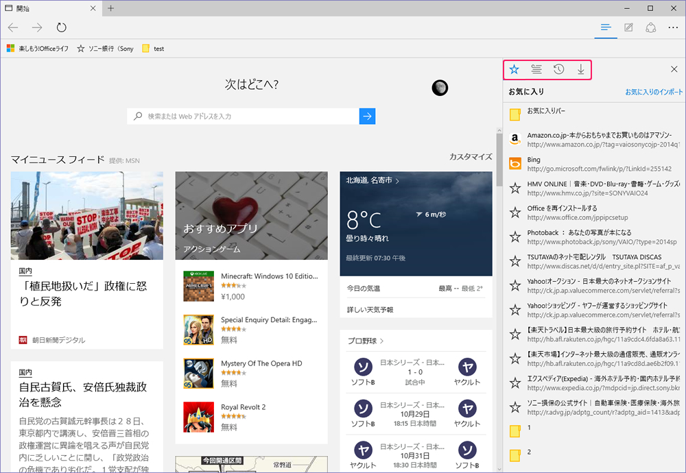
Task: Open HMV ONLINE favorite
Action: pyautogui.click(x=594, y=189)
